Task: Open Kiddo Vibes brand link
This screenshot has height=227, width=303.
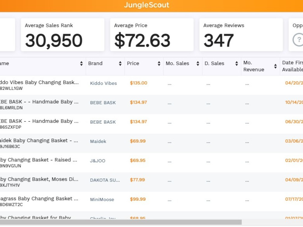Action: pos(103,84)
